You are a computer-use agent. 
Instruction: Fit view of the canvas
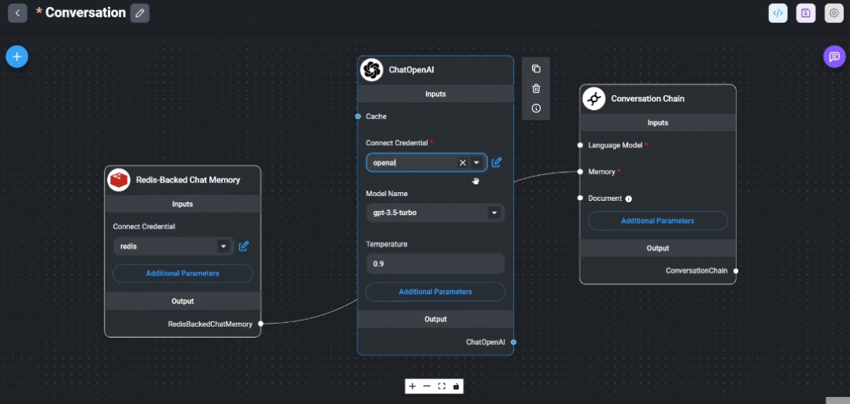(x=442, y=386)
